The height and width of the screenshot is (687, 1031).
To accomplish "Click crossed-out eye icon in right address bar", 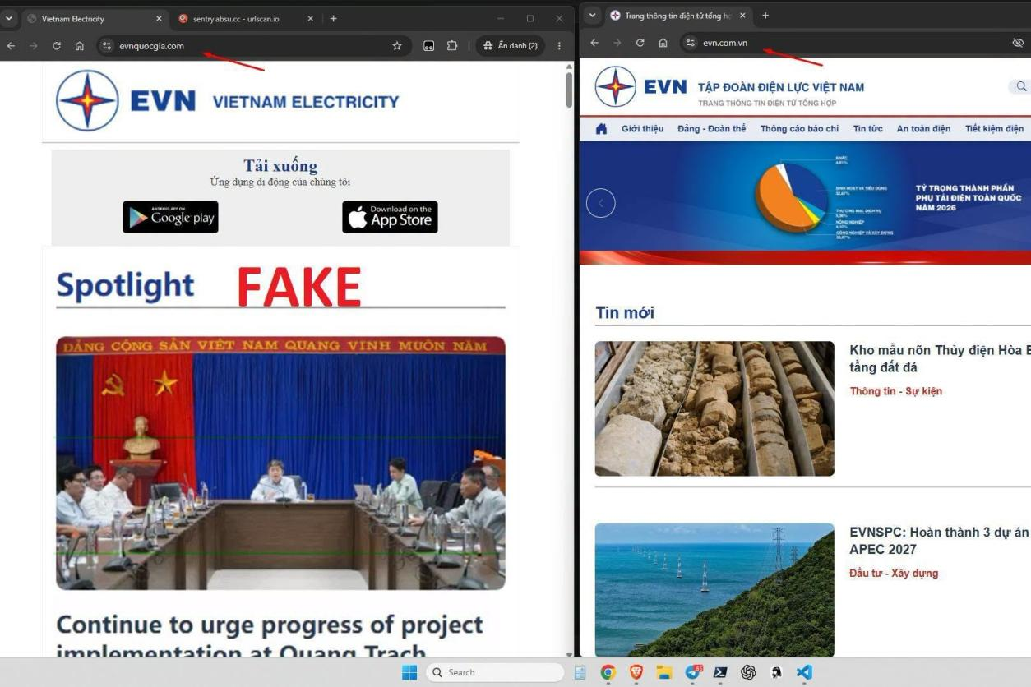I will [x=1018, y=43].
